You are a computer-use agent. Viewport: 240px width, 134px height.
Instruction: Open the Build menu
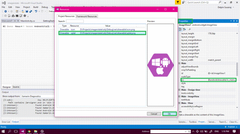pos(36,7)
